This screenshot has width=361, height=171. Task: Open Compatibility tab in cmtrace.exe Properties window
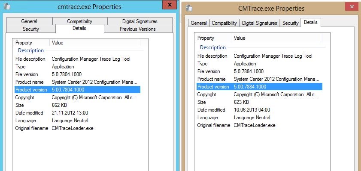[80, 21]
